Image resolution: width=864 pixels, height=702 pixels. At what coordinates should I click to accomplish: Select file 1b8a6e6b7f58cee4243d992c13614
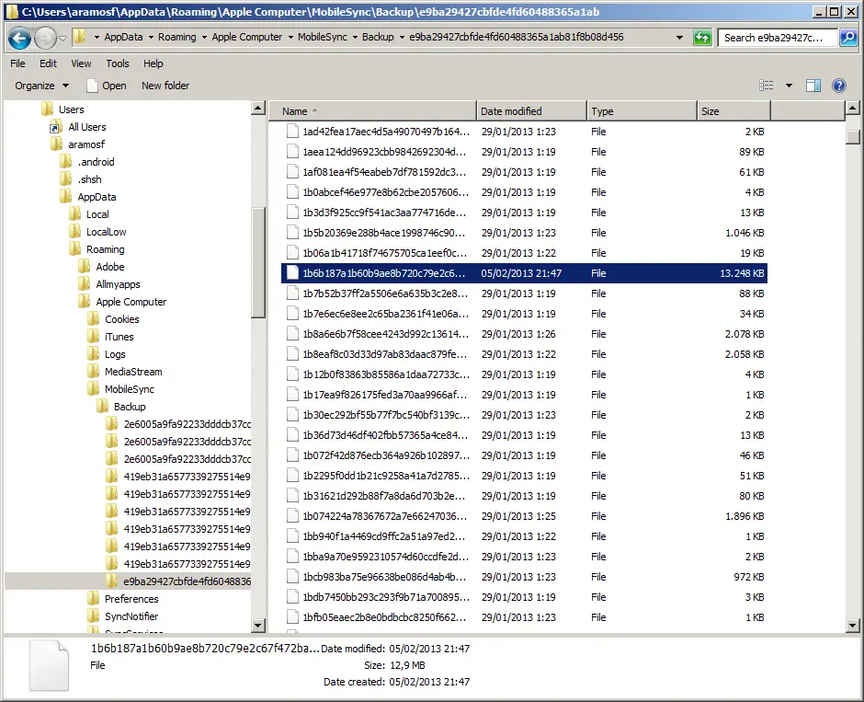524,334
